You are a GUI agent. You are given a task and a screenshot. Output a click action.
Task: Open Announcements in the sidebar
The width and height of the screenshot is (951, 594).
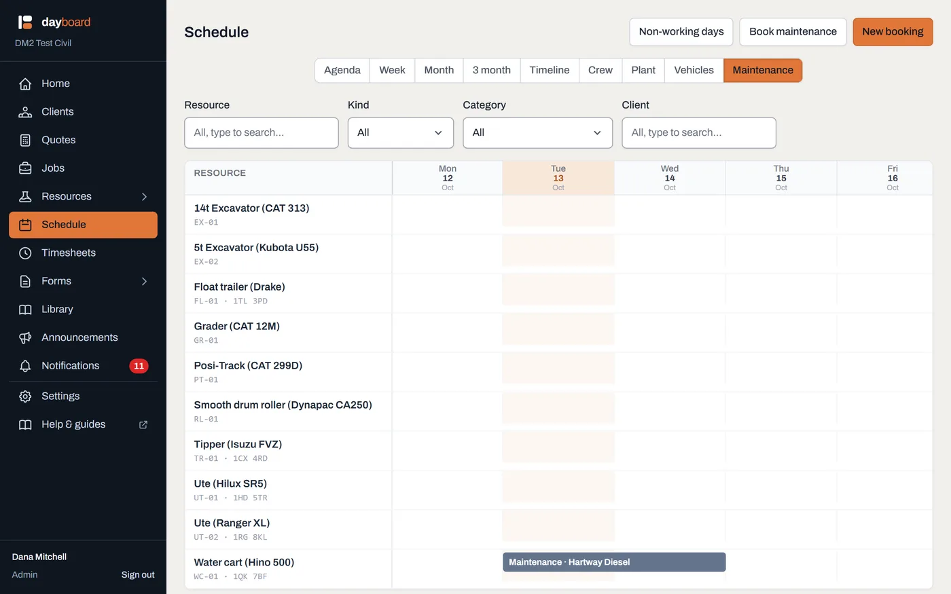click(83, 337)
